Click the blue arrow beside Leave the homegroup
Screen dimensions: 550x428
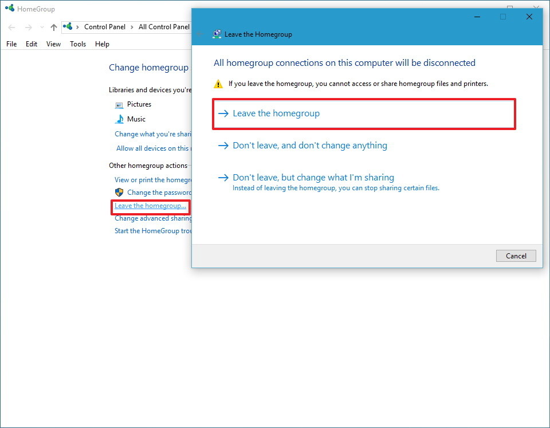(223, 114)
